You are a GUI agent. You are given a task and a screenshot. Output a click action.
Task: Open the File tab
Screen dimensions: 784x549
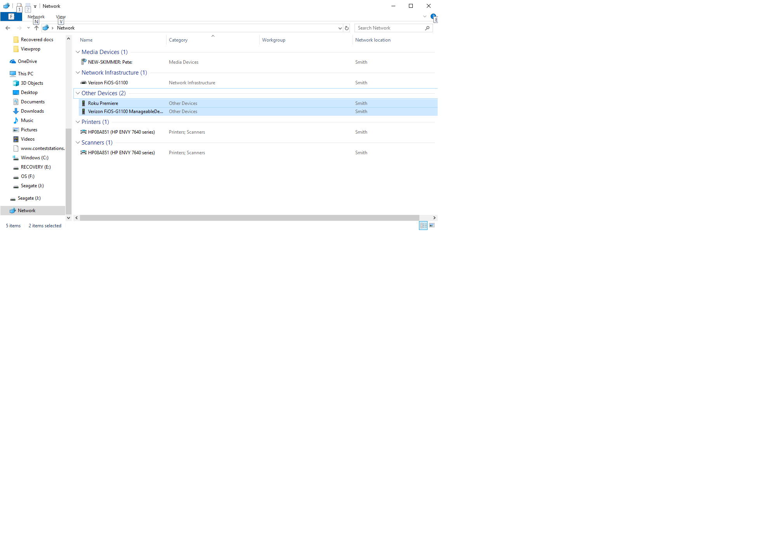(x=11, y=17)
